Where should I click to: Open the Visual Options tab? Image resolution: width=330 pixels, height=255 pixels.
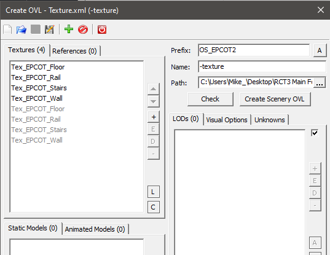(227, 120)
